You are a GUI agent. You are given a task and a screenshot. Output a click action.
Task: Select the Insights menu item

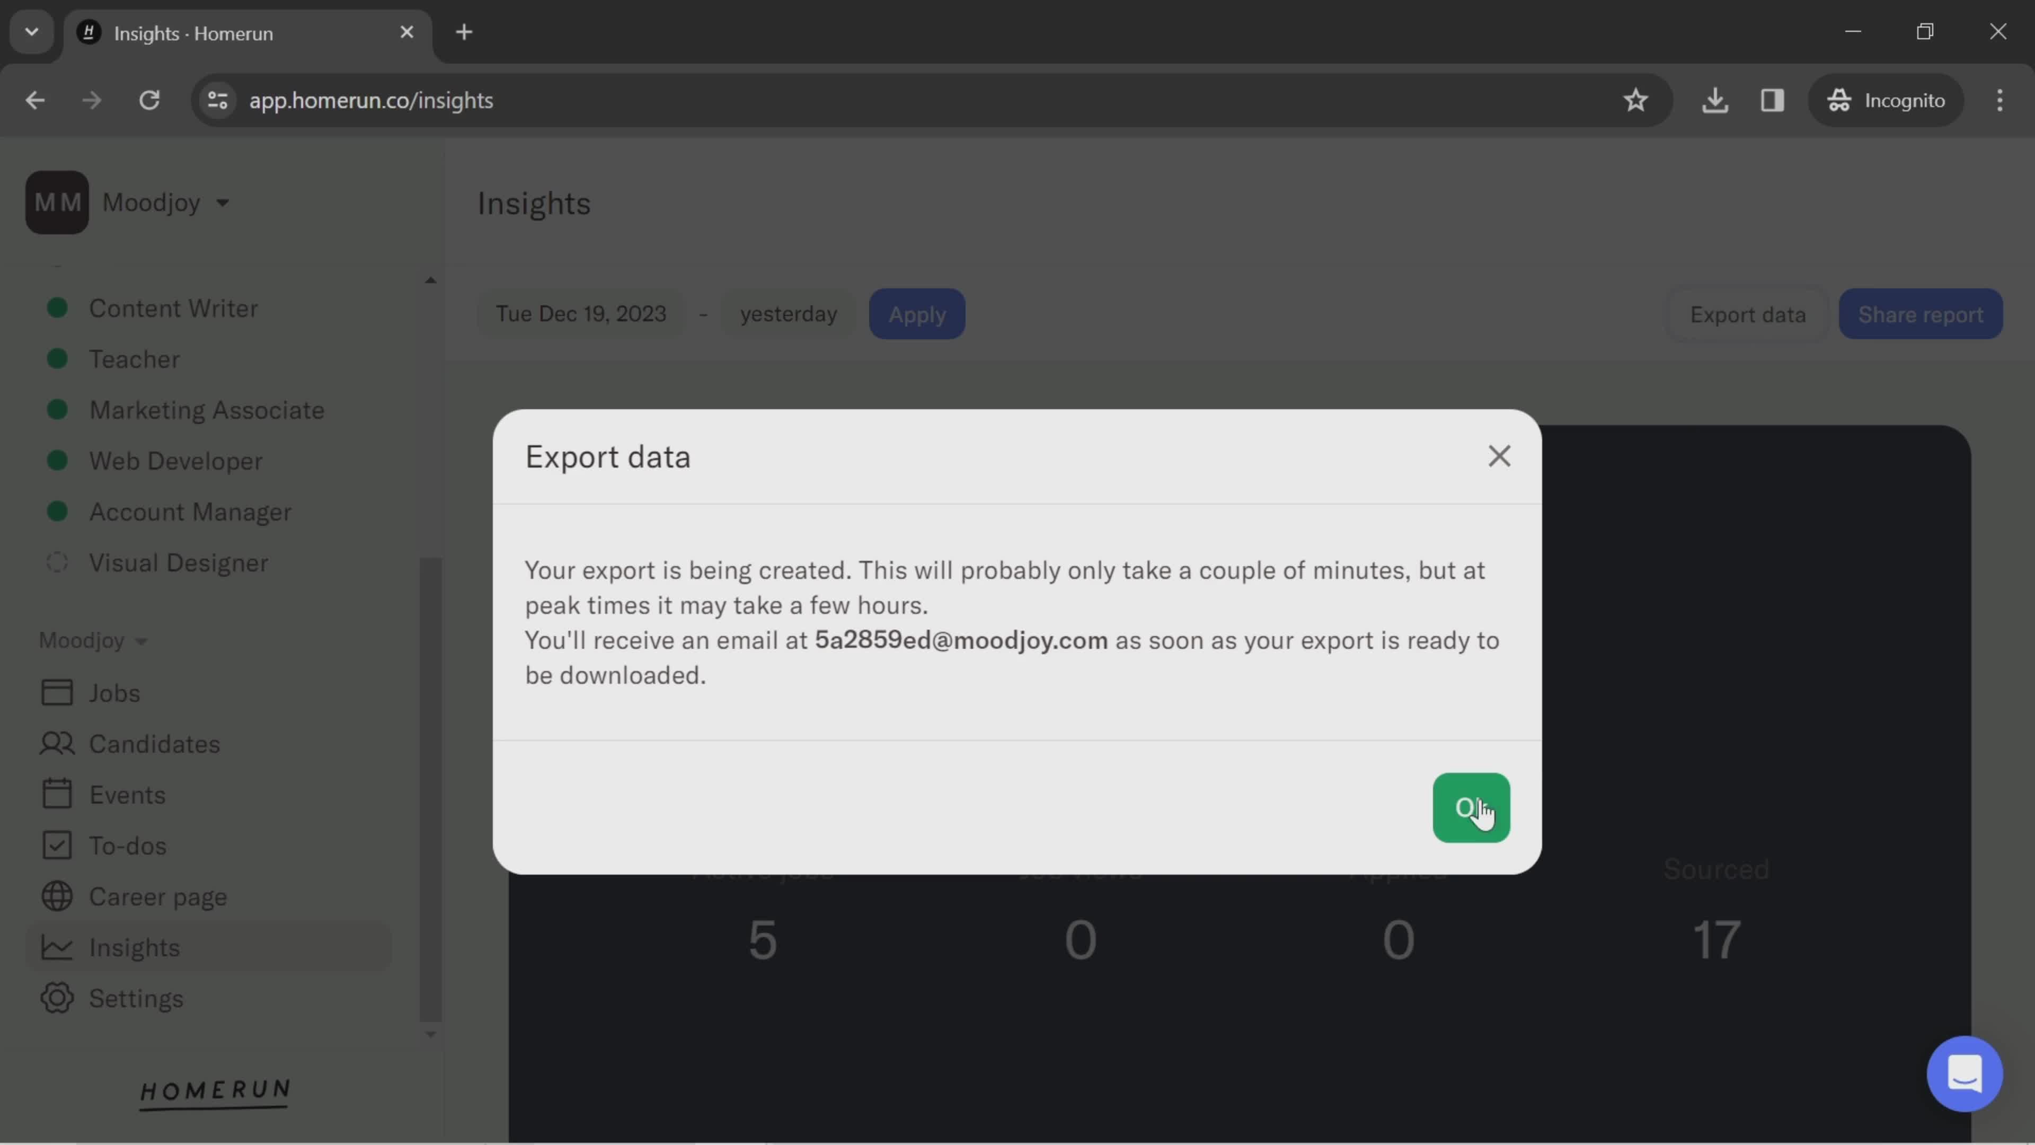(134, 946)
